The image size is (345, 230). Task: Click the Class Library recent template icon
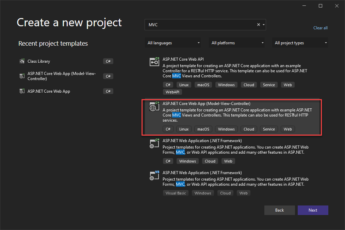22,61
